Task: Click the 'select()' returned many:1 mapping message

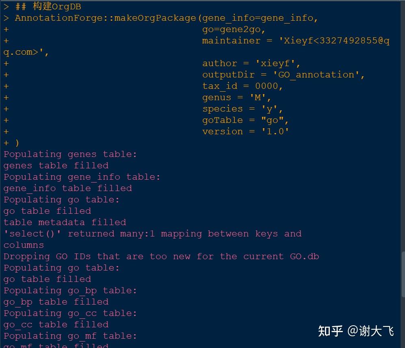Action: click(152, 239)
